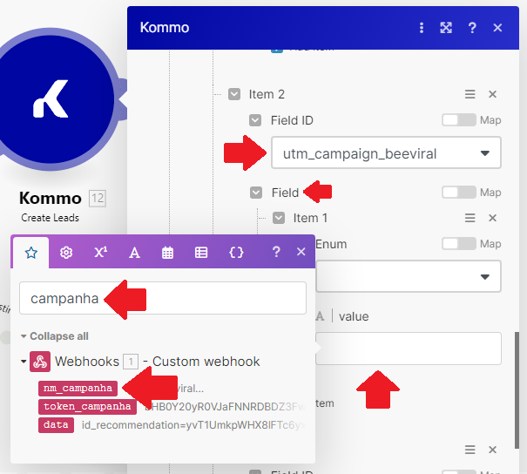The height and width of the screenshot is (474, 527).
Task: Click the Webhooks module icon in picker
Action: [40, 362]
